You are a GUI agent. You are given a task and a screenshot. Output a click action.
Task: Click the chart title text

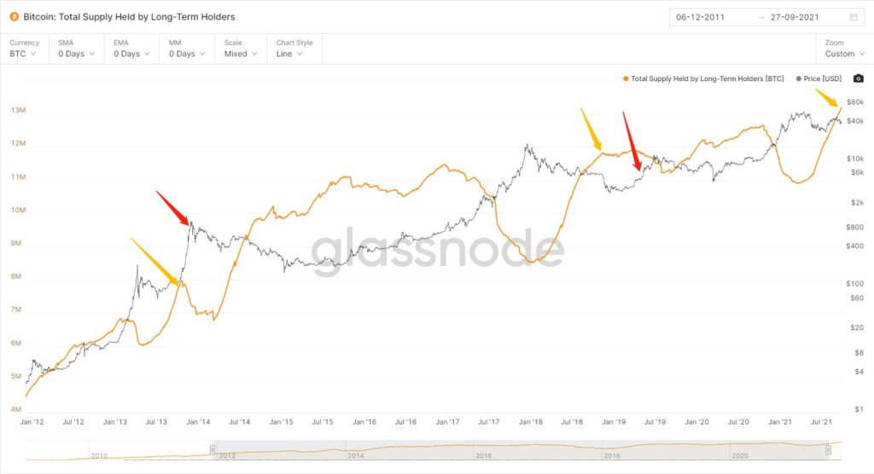pos(129,17)
